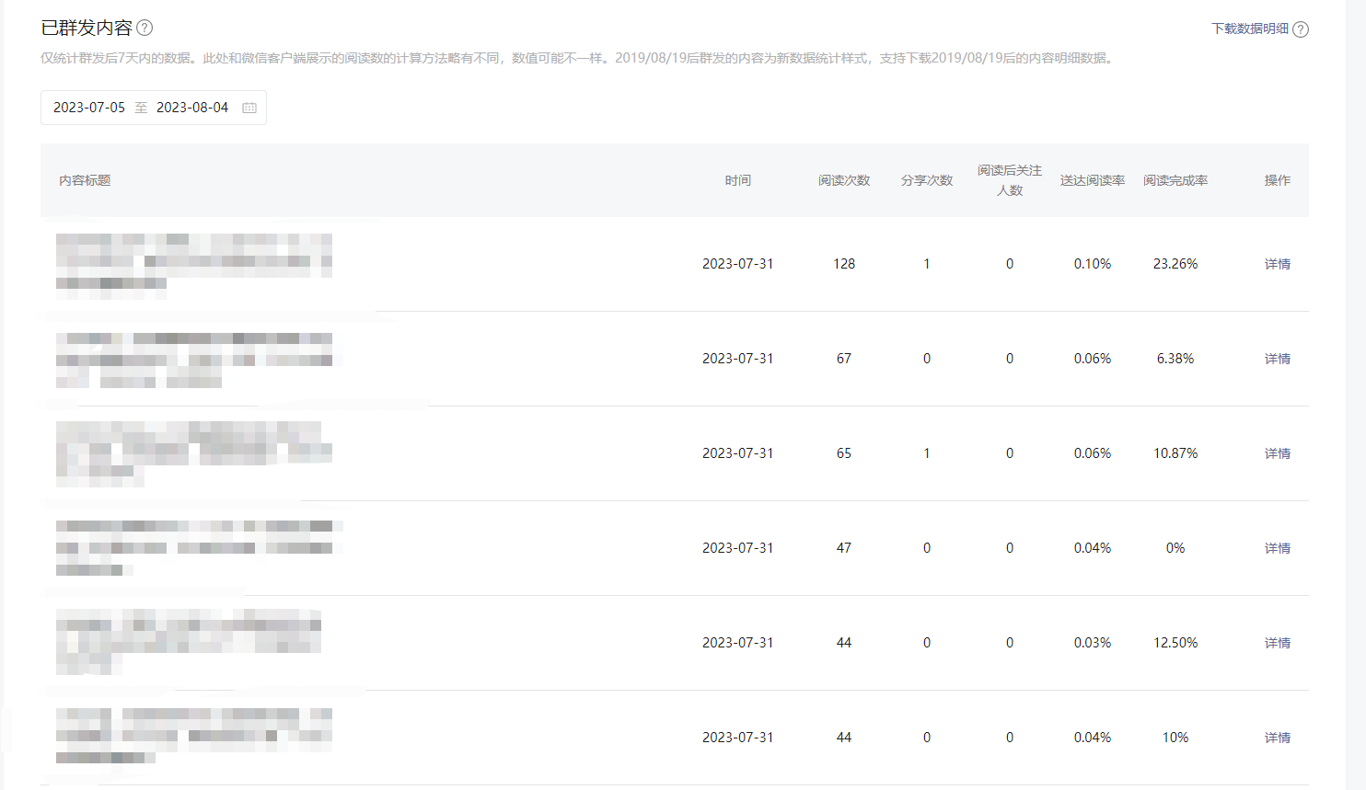
Task: Open 详情 for the row with 128 reads
Action: (1277, 264)
